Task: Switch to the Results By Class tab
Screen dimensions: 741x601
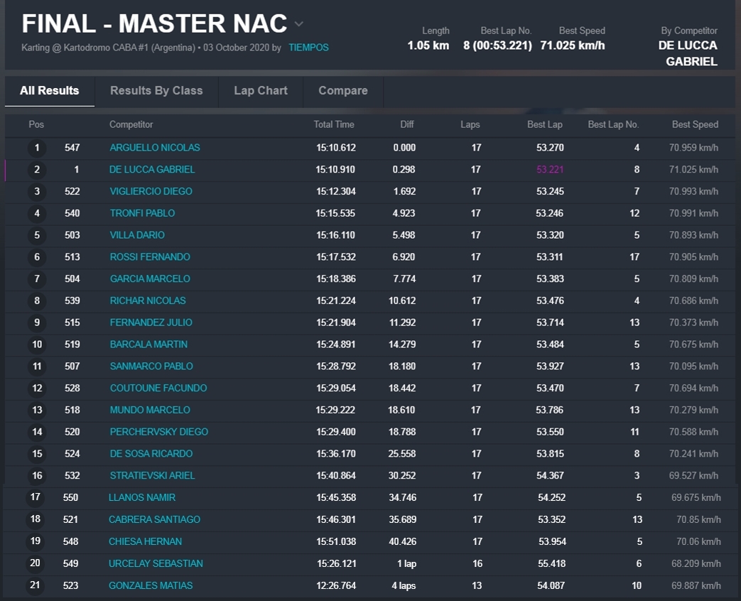Action: [156, 91]
